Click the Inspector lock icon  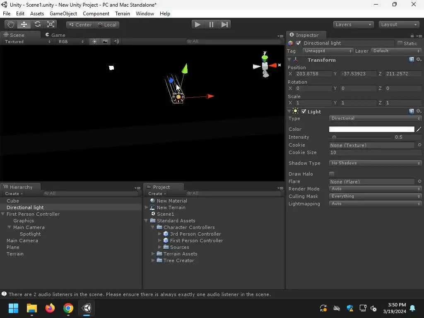click(x=412, y=36)
